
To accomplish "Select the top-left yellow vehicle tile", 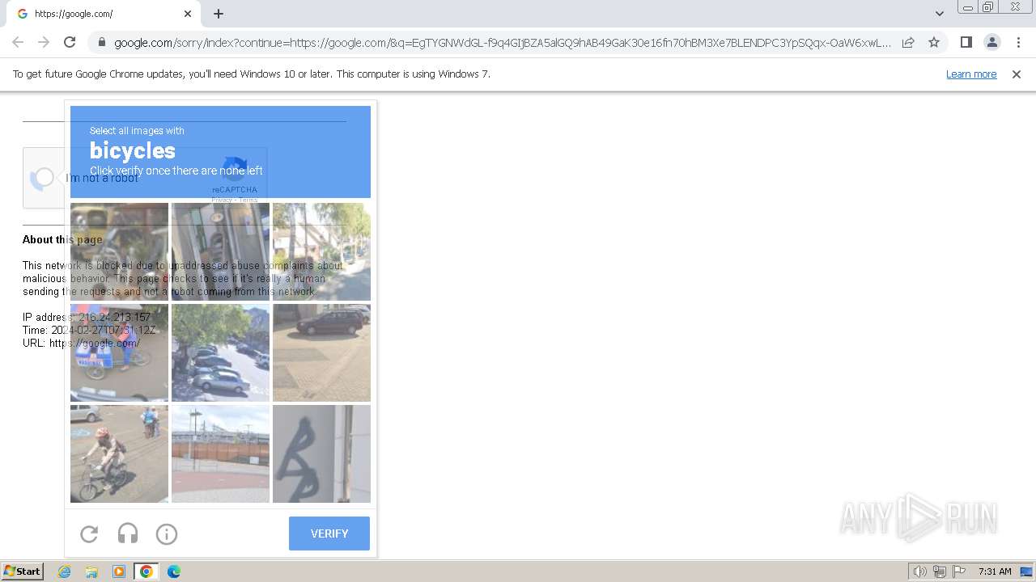I will click(120, 251).
